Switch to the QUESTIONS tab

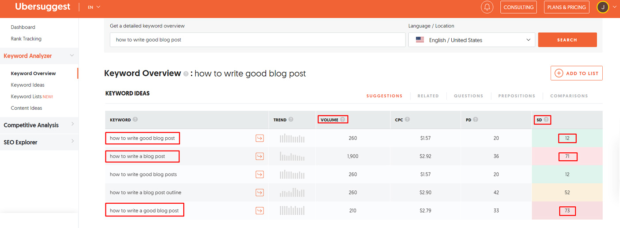point(468,96)
